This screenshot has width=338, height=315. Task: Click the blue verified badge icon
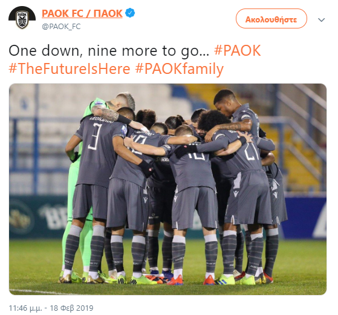tap(130, 13)
